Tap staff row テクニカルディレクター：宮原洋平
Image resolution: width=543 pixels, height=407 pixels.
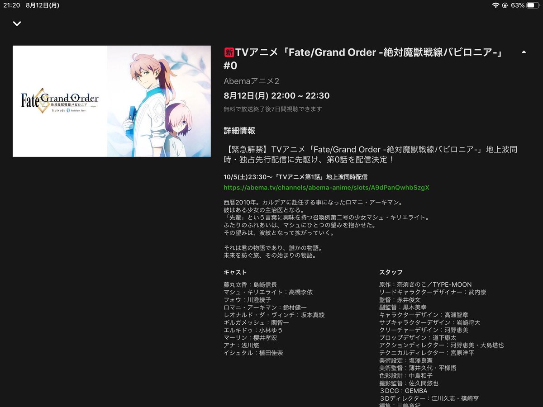tap(426, 353)
